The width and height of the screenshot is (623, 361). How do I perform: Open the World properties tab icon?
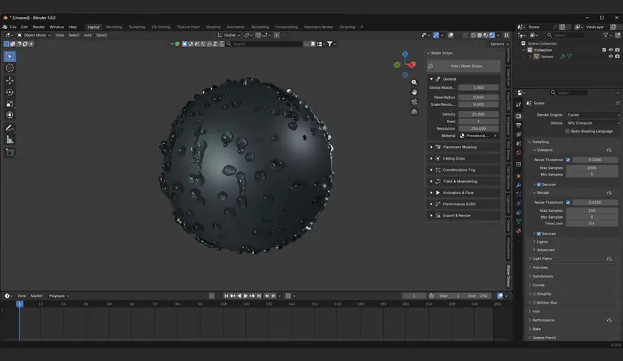coord(519,153)
